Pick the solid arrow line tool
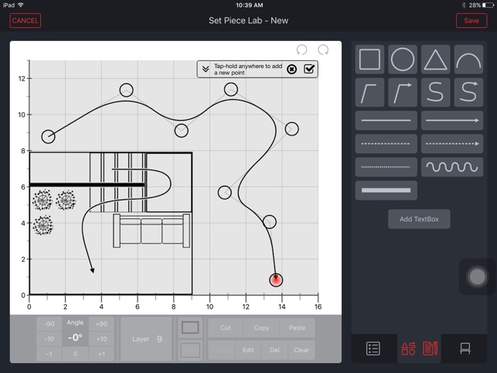Viewport: 497px width, 373px height. 452,120
